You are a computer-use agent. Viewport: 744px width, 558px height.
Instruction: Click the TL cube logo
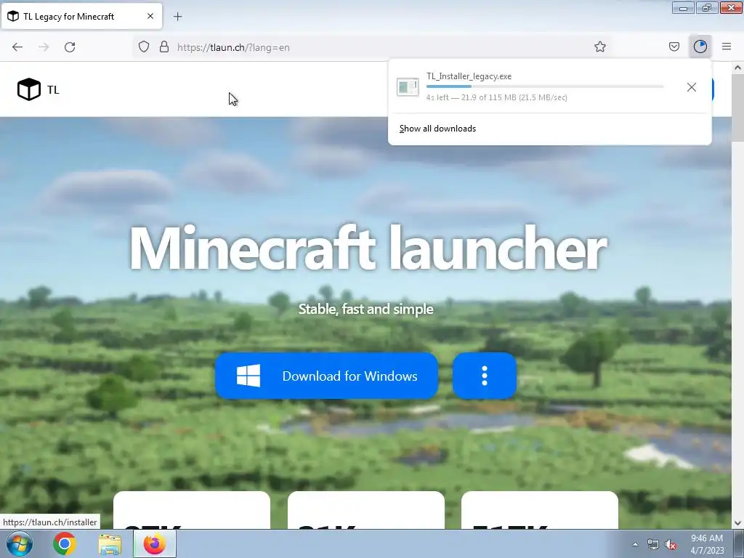tap(29, 89)
